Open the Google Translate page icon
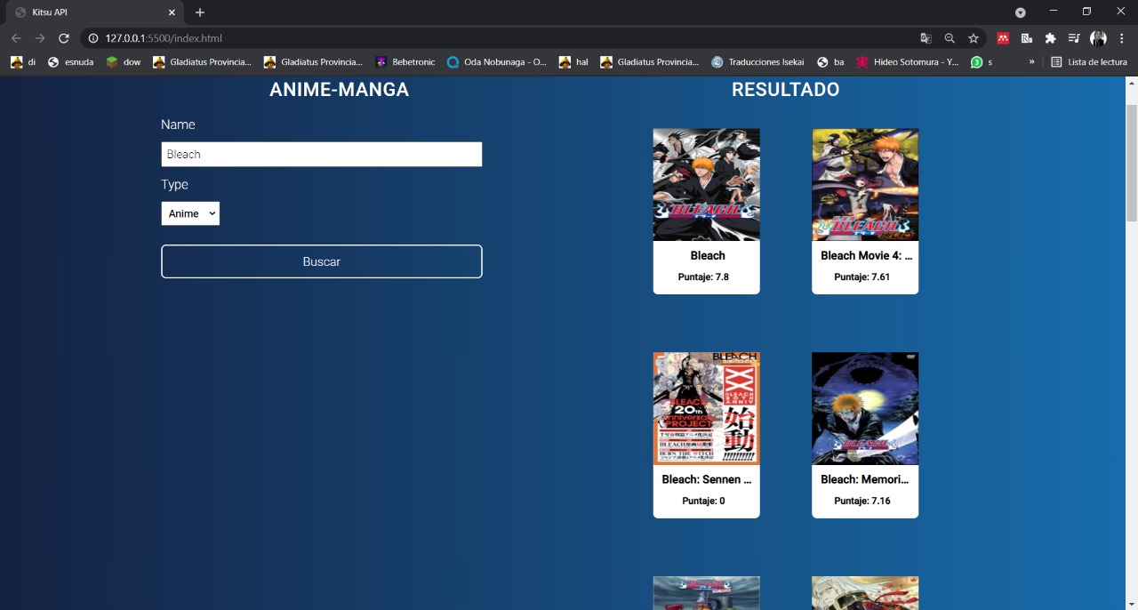1138x610 pixels. click(926, 38)
